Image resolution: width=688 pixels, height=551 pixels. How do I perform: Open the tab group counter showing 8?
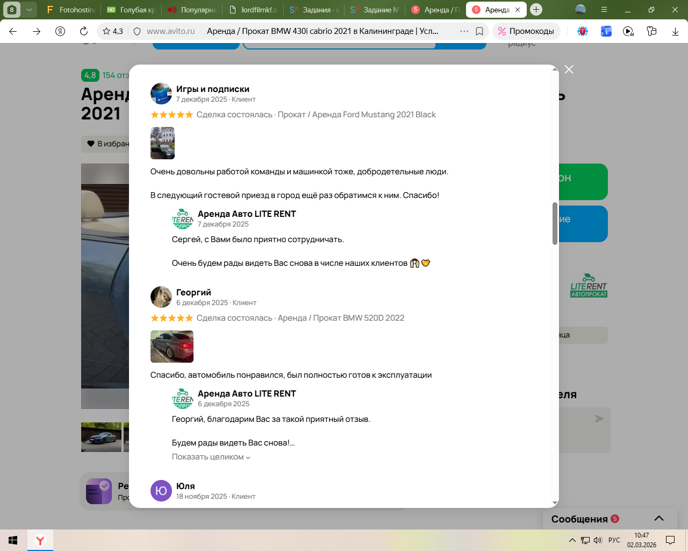[x=12, y=10]
